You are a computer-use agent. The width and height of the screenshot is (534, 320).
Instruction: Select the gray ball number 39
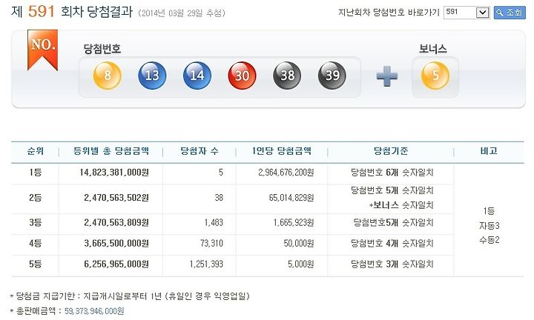coord(332,76)
